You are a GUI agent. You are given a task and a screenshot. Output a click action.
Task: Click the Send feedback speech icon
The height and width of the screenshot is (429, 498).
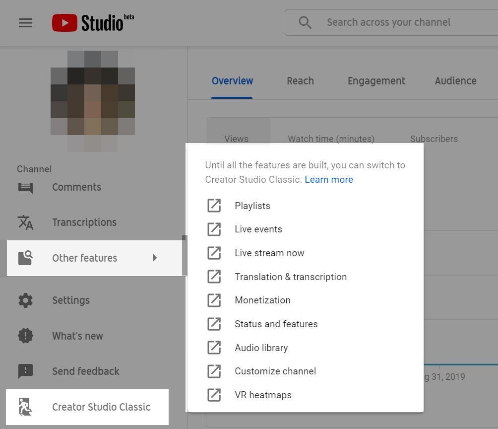[25, 371]
